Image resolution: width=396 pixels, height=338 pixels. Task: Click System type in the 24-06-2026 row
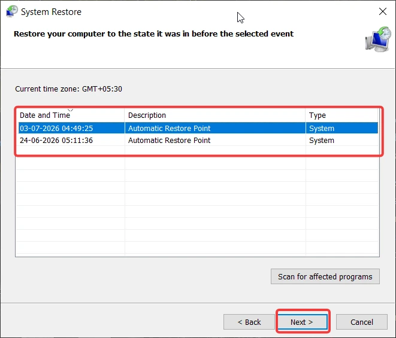tap(322, 141)
